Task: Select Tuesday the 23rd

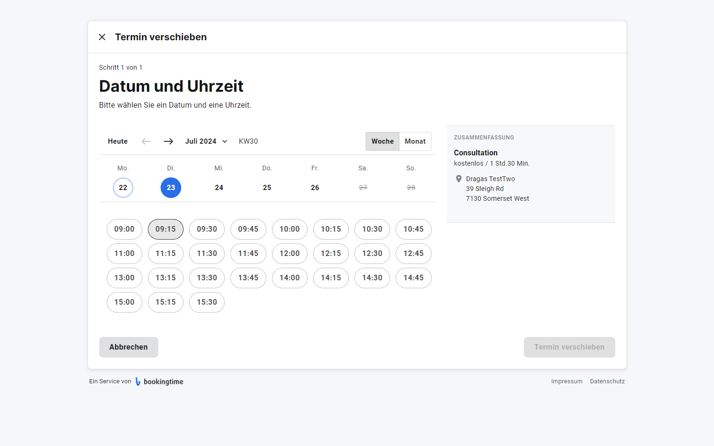Action: coord(171,188)
